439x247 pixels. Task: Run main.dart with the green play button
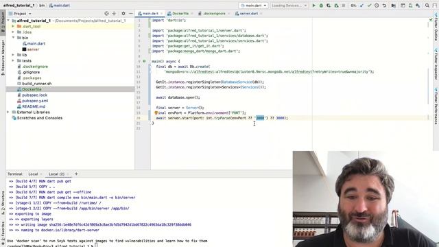[313, 5]
